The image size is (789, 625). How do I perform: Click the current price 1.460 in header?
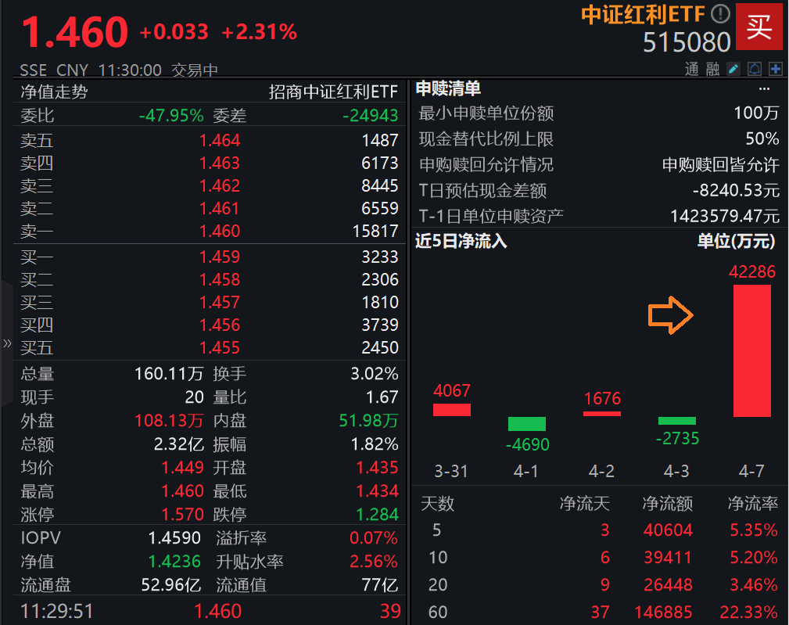[x=75, y=32]
